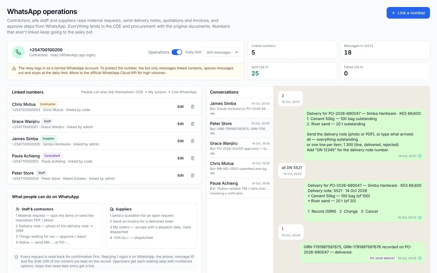Click the Supplier badge next to James Simba
The image size is (437, 273).
tap(48, 139)
